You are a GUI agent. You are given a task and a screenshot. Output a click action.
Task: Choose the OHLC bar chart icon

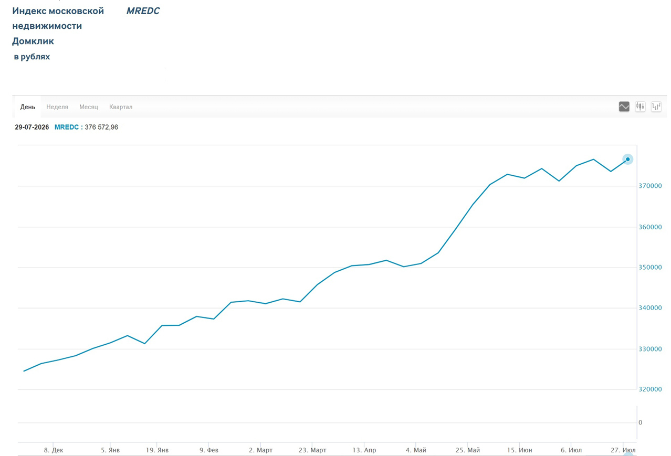[x=656, y=107]
